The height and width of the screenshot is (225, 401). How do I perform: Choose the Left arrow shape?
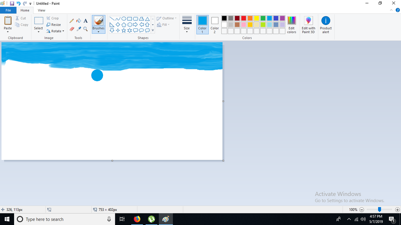pyautogui.click(x=141, y=25)
